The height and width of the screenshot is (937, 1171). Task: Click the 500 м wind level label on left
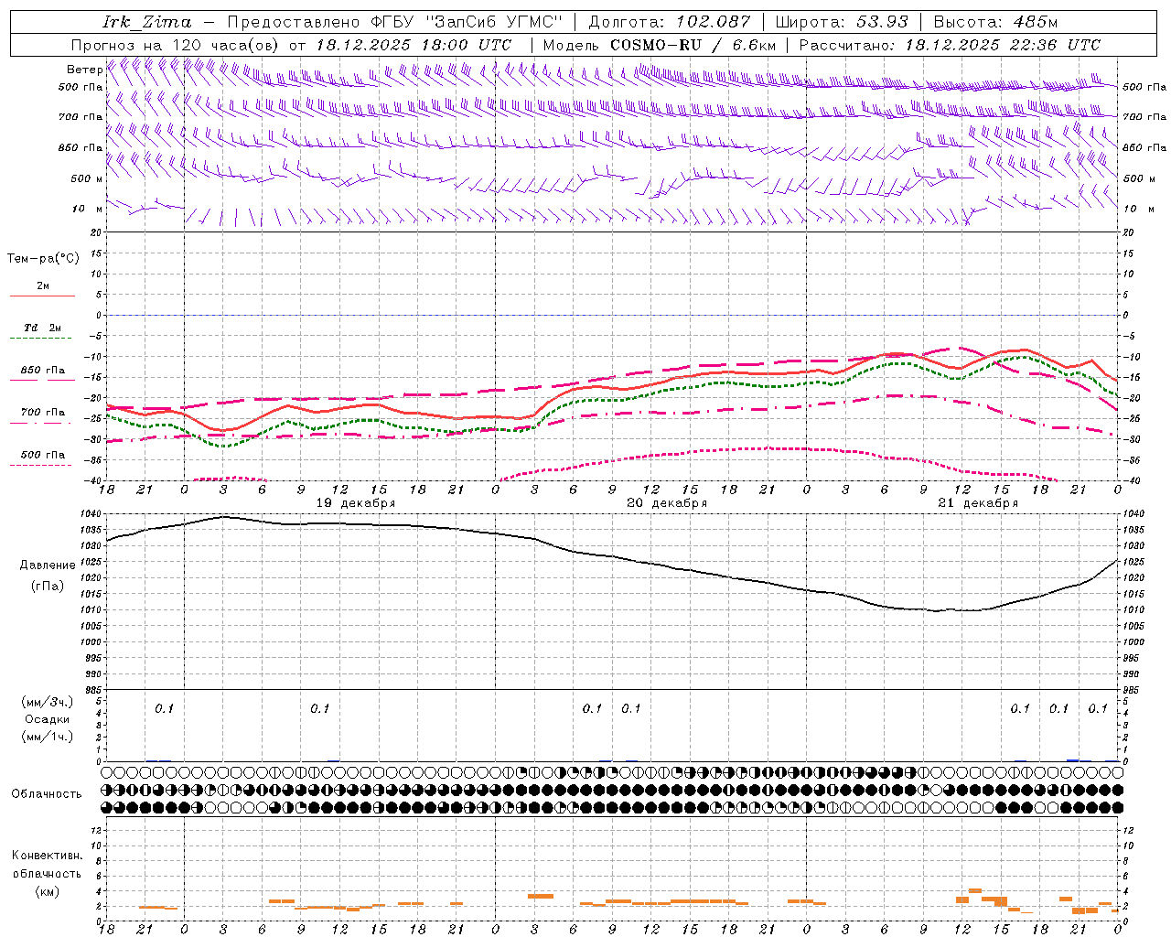click(87, 178)
